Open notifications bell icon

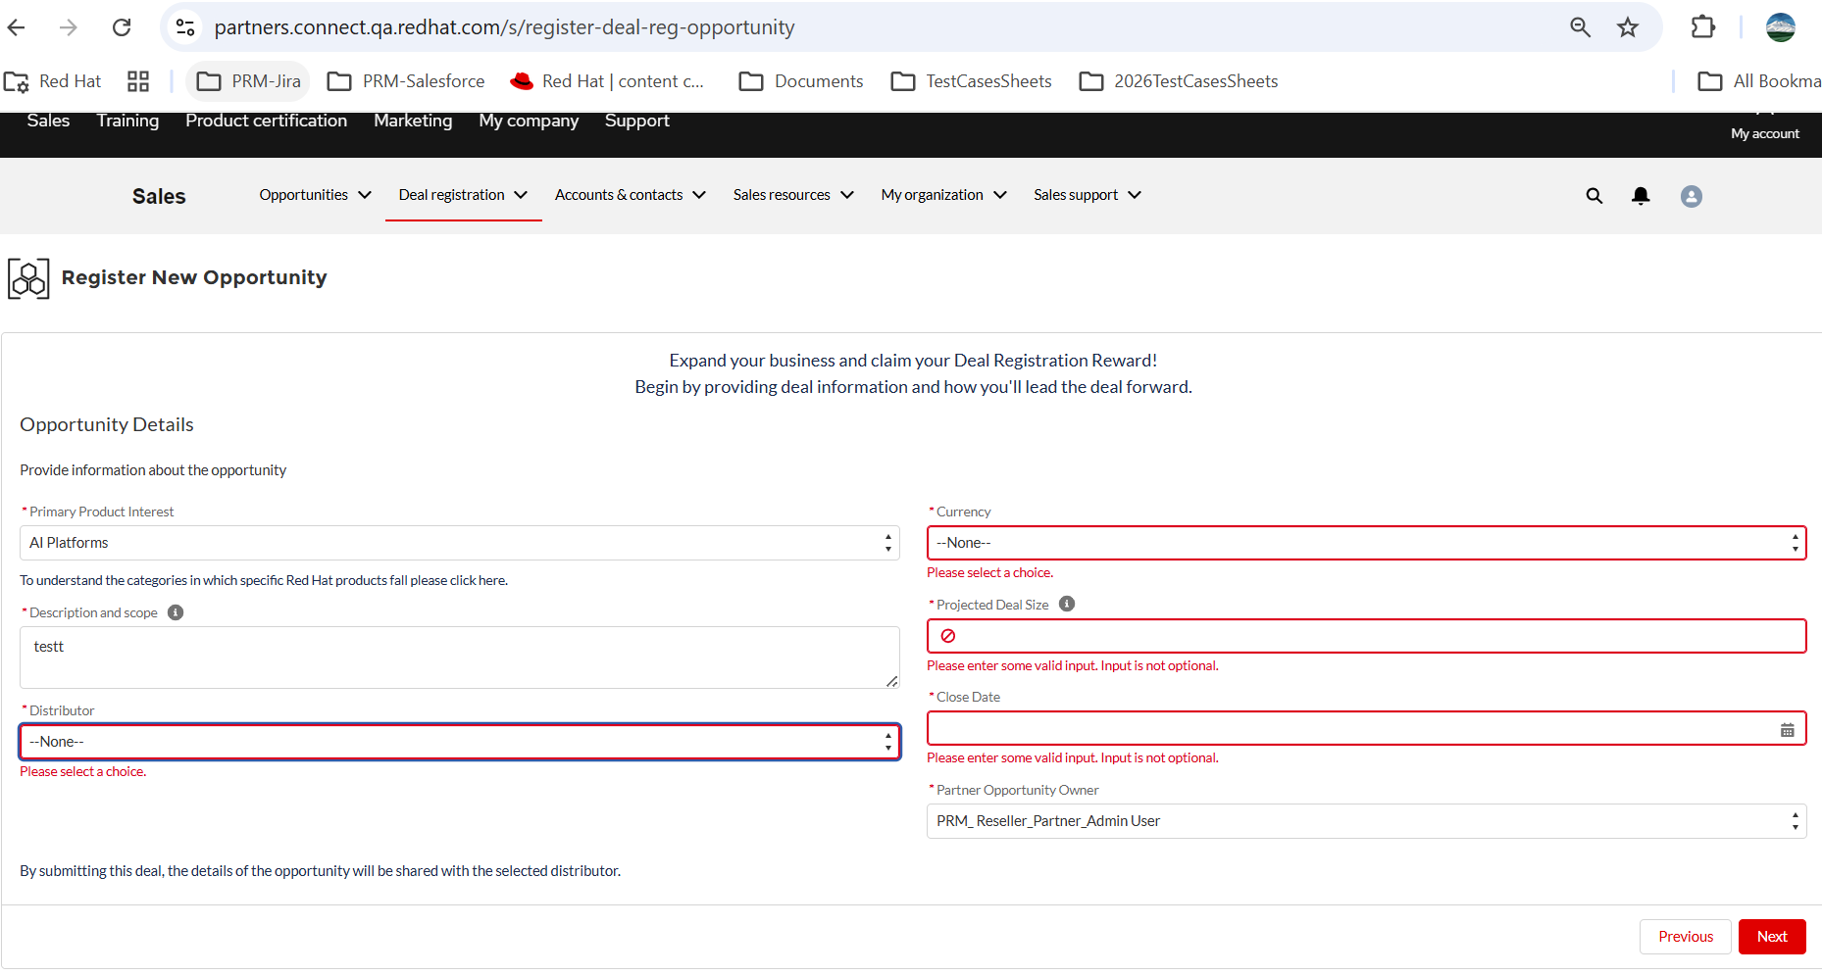pos(1641,196)
